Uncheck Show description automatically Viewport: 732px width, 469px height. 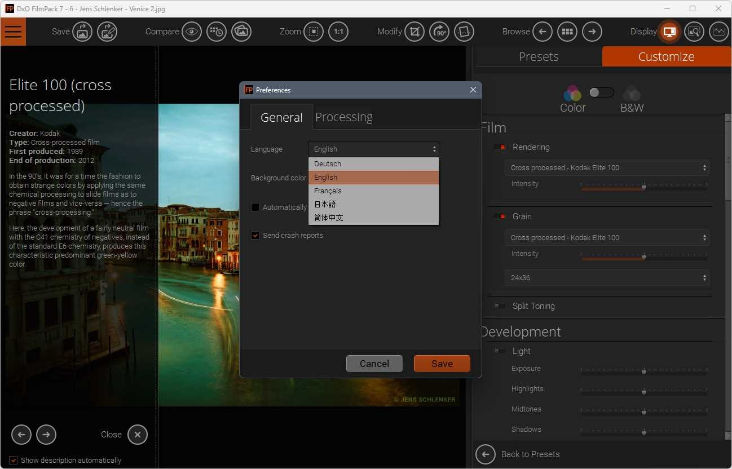click(x=14, y=460)
